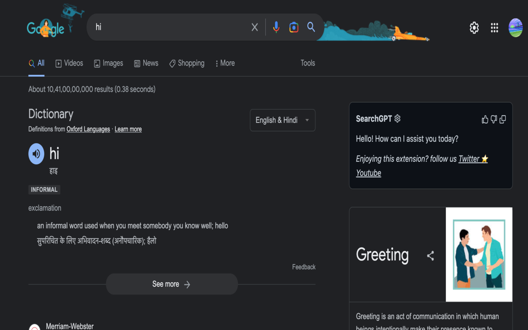Switch to the Shopping tab
The image size is (528, 330).
coord(186,63)
